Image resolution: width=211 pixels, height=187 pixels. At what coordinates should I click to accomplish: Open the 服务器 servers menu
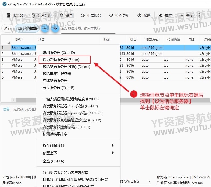point(15,15)
